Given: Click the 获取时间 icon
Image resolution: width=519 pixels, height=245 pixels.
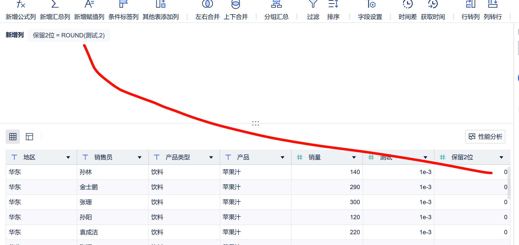Looking at the screenshot, I should [433, 4].
